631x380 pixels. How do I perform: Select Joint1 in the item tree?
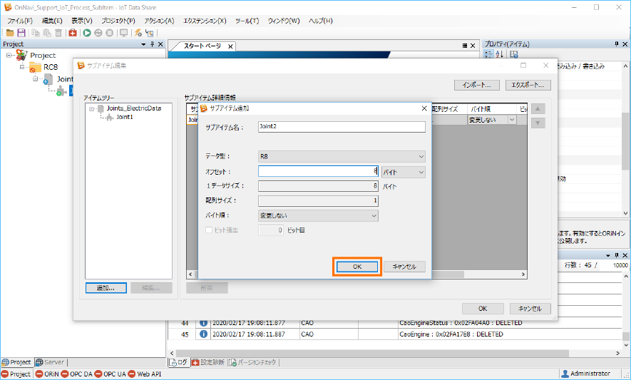pos(124,117)
